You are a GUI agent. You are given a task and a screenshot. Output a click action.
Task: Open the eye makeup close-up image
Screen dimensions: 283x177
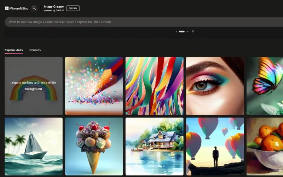(215, 86)
